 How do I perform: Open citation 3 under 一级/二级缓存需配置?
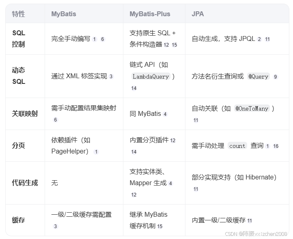pyautogui.click(x=55, y=226)
